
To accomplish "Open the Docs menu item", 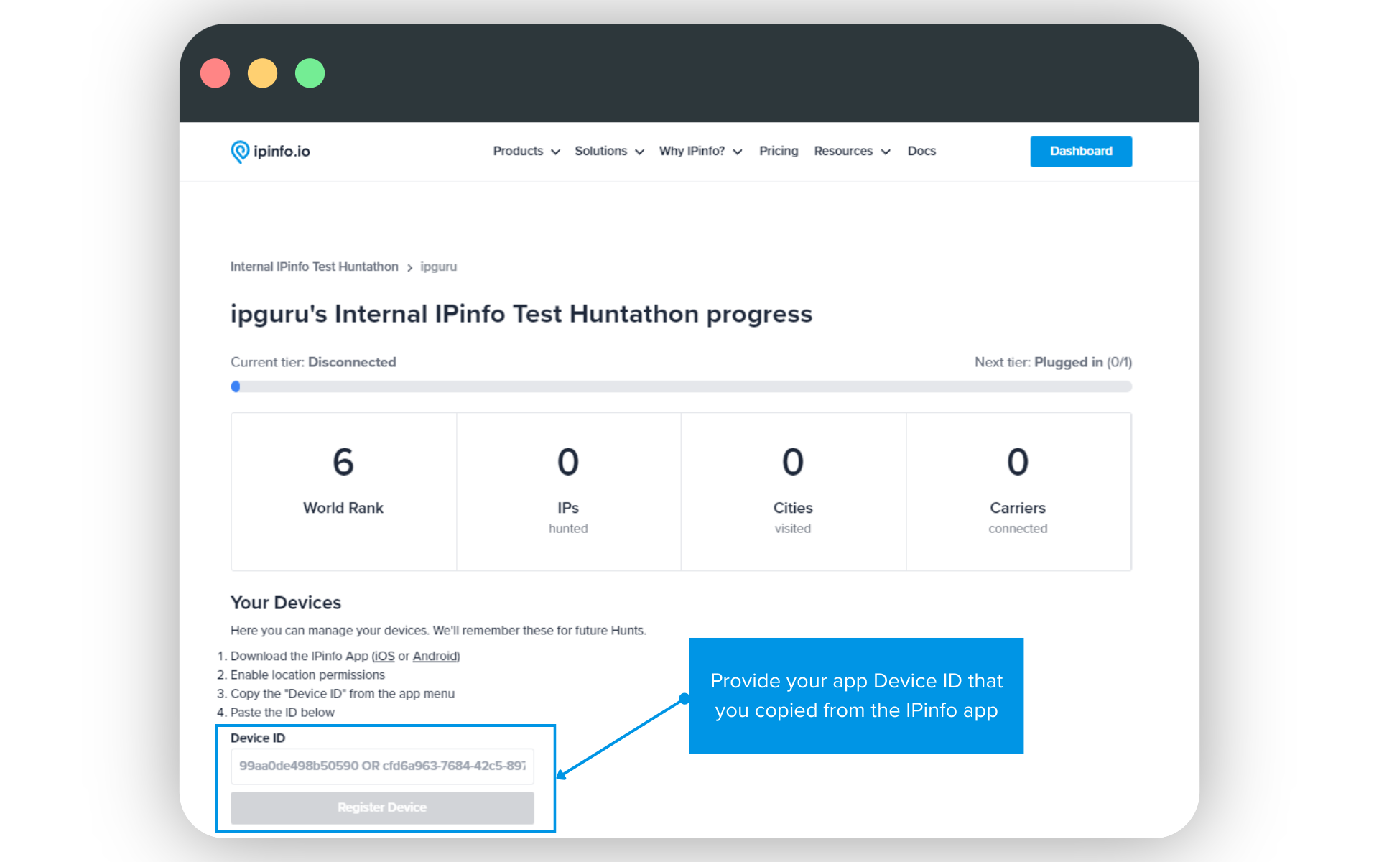I will (x=921, y=151).
